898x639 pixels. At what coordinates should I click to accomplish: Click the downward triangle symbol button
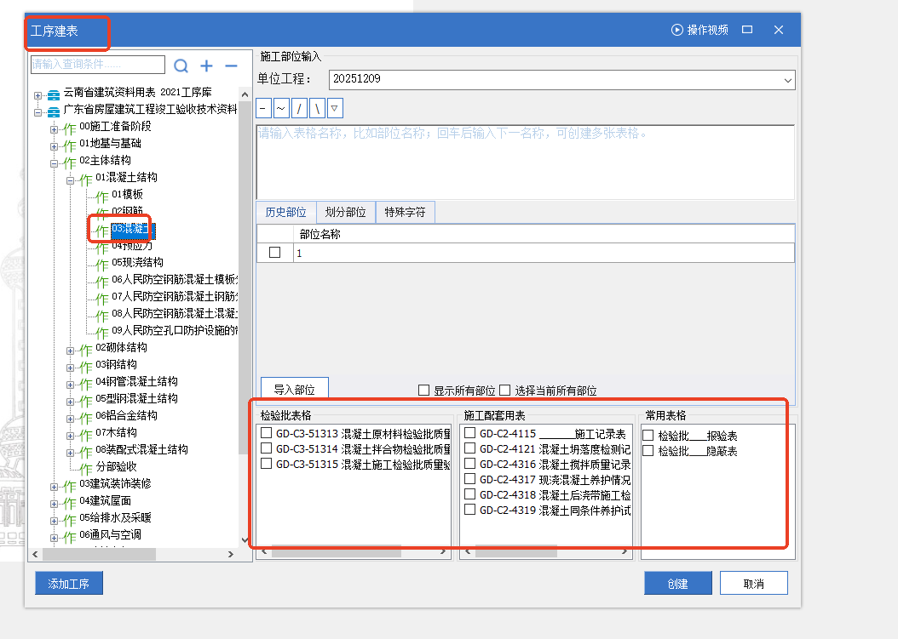coord(335,109)
